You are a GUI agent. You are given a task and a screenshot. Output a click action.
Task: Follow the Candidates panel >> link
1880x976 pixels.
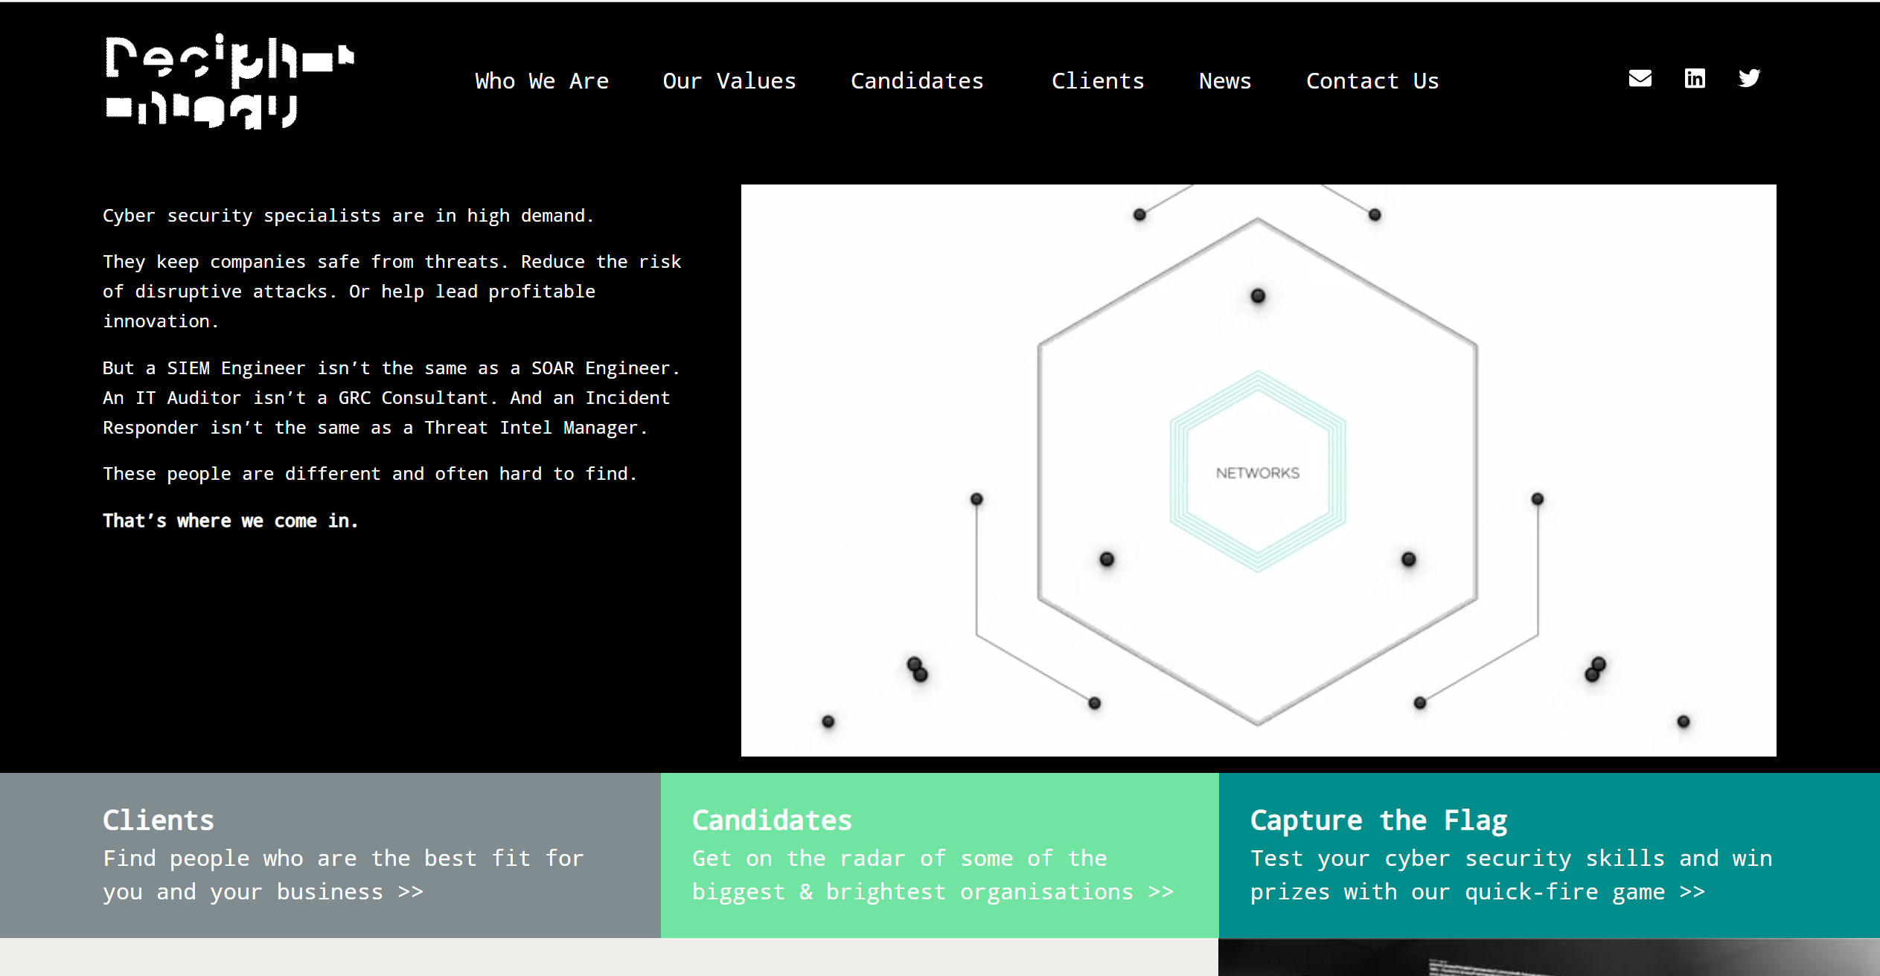(1159, 891)
